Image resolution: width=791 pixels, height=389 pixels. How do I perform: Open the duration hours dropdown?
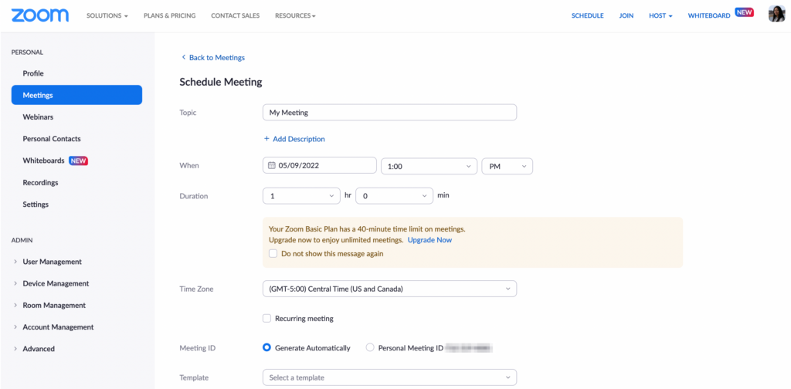pyautogui.click(x=302, y=195)
